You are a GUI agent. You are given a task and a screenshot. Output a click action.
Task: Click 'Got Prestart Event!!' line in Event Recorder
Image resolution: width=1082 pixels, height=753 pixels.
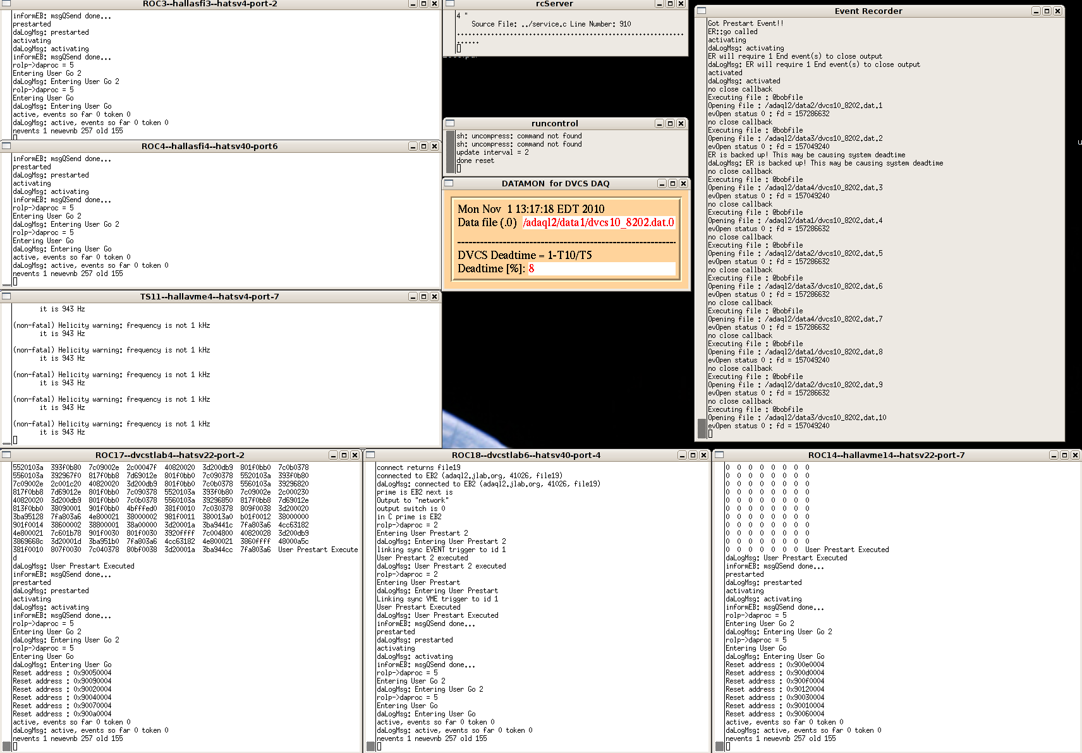pyautogui.click(x=746, y=23)
